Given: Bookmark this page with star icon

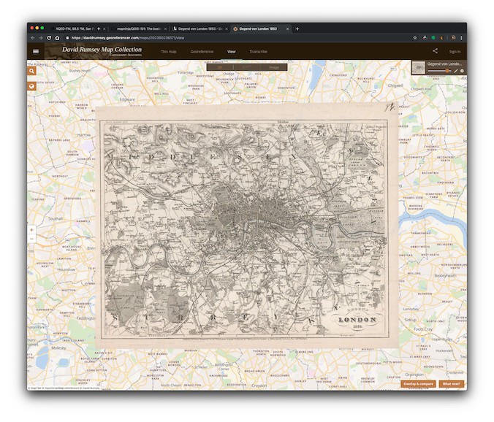Looking at the screenshot, I should (x=415, y=38).
